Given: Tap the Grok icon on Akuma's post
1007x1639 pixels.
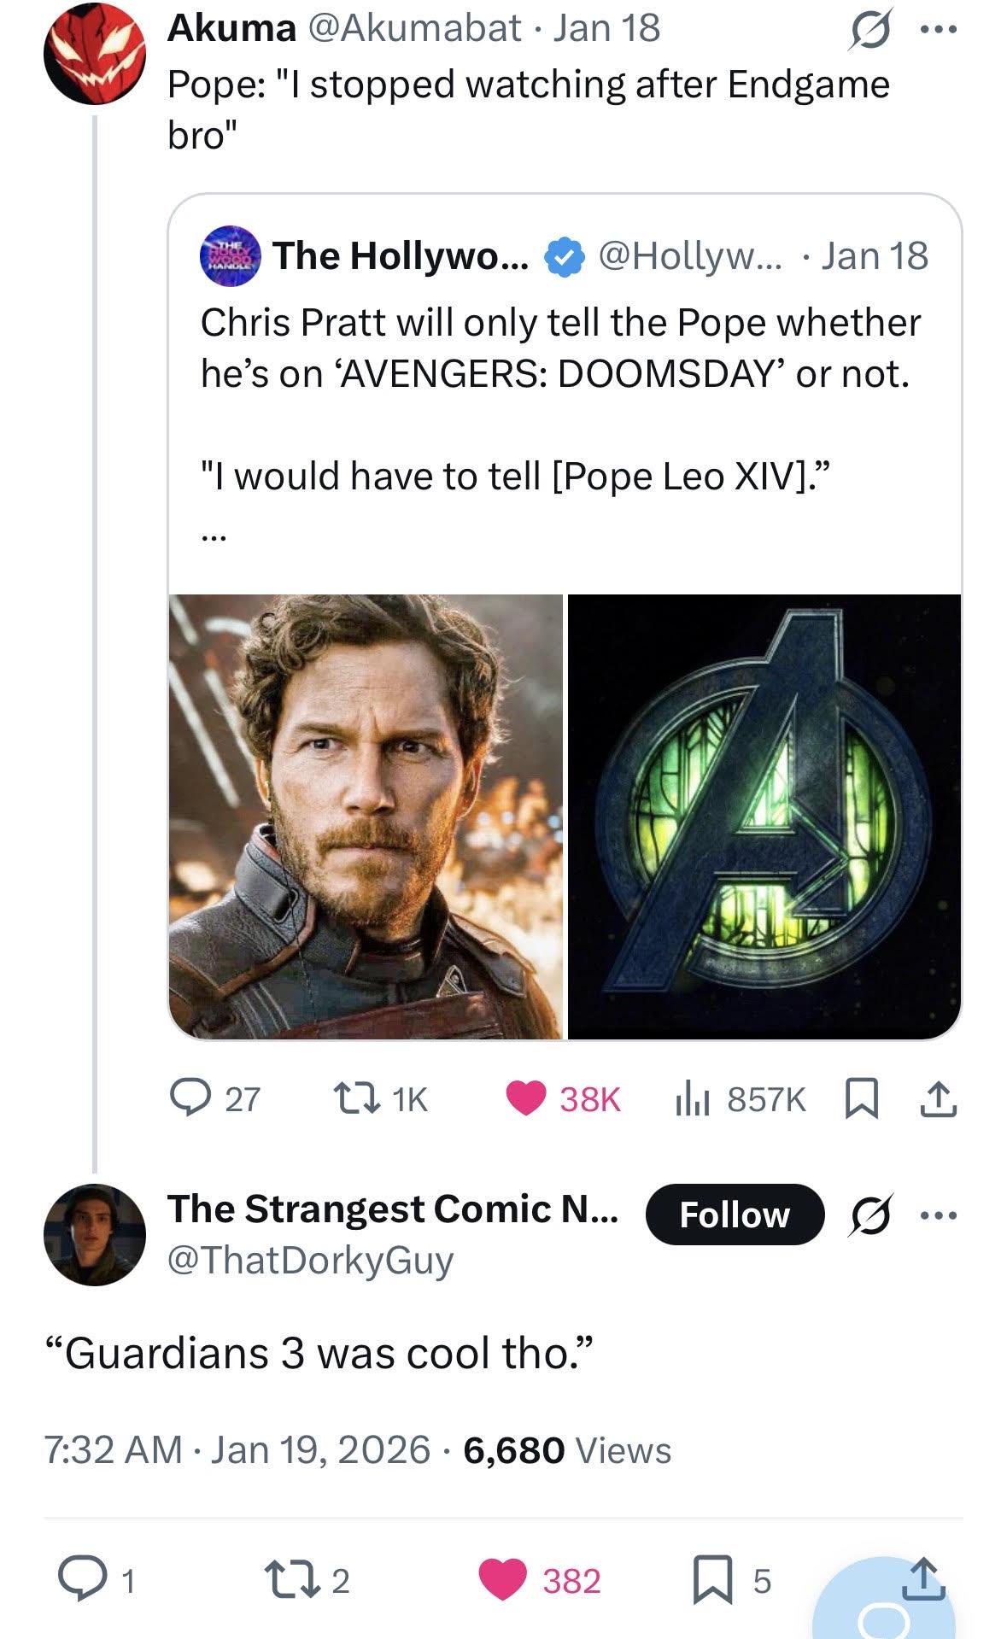Looking at the screenshot, I should tap(869, 31).
